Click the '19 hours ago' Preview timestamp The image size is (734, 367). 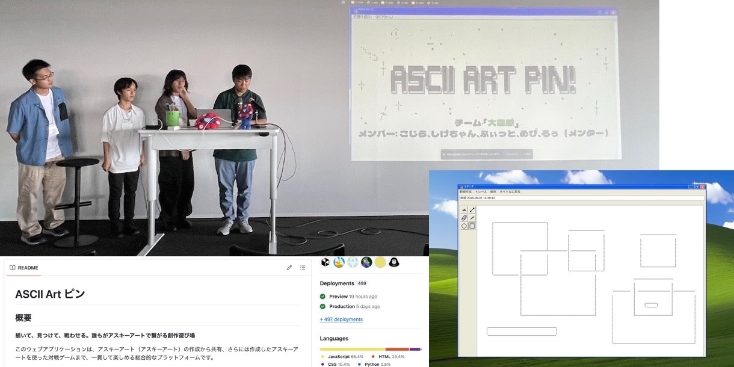pyautogui.click(x=363, y=297)
